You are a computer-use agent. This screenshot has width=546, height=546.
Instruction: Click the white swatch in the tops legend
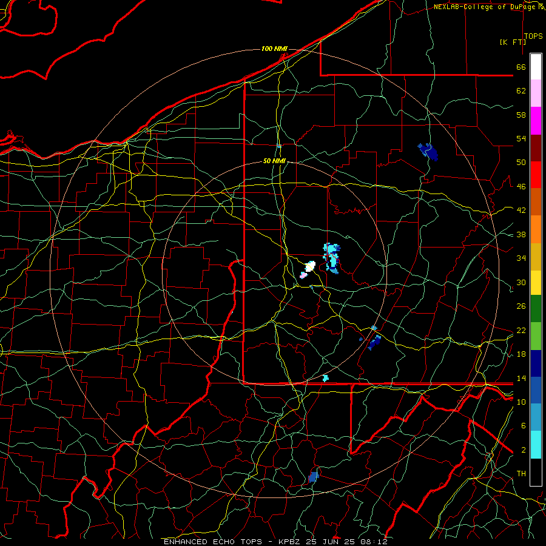point(536,67)
